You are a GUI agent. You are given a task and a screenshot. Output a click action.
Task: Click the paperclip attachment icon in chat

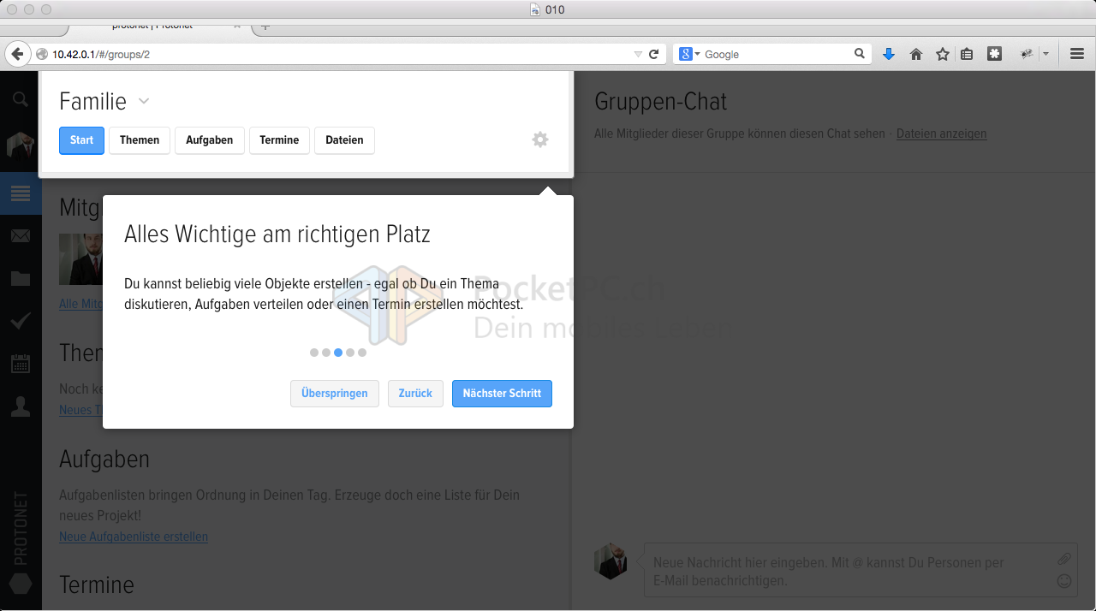(1063, 559)
